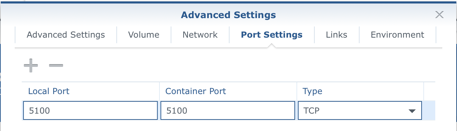Remove selected port mapping with minus icon
Screen dimensions: 457x131
[x=56, y=65]
